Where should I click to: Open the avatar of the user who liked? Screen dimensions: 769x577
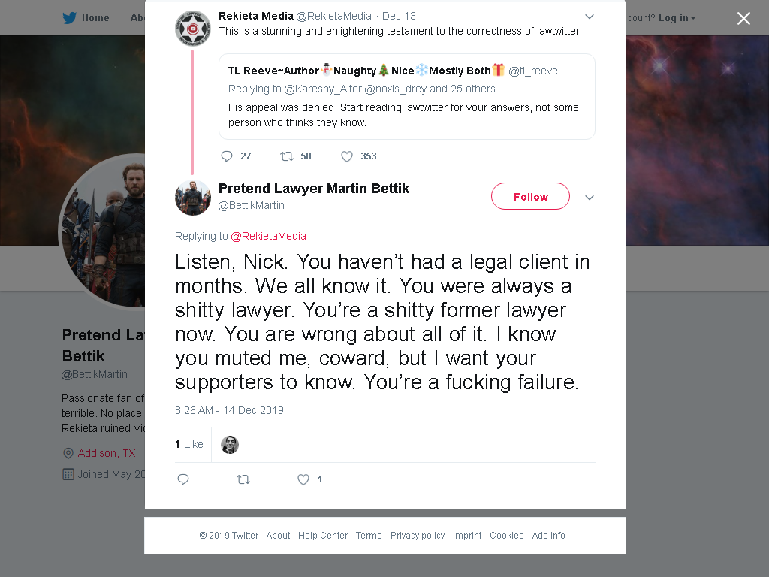[230, 445]
